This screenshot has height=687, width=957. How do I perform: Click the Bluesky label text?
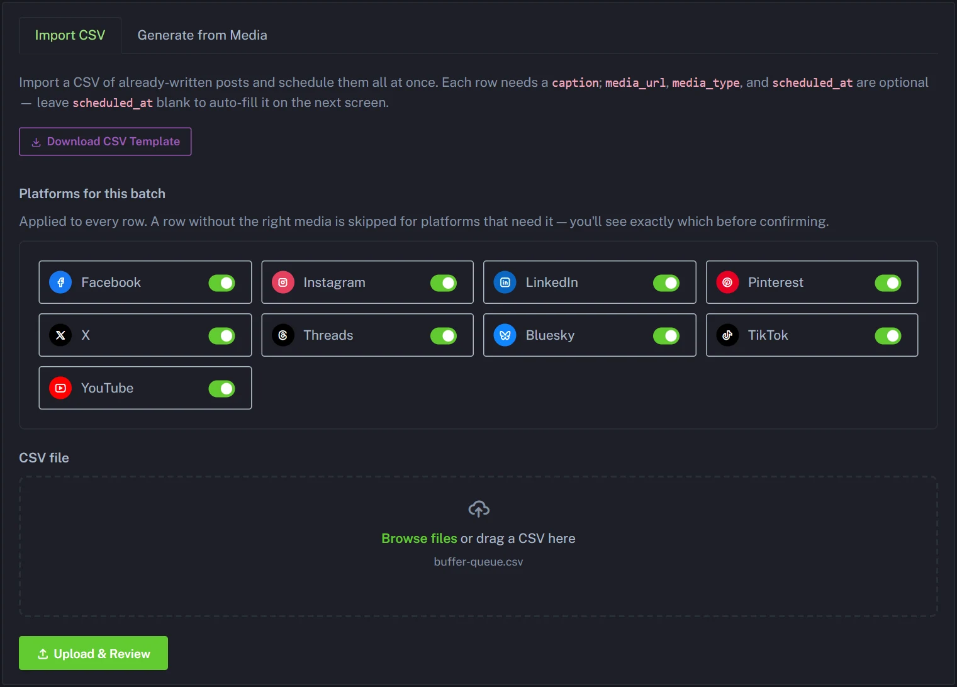[x=550, y=335]
